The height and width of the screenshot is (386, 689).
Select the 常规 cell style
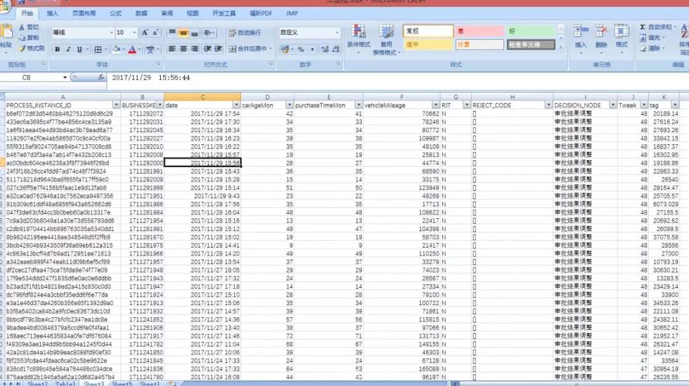(428, 31)
